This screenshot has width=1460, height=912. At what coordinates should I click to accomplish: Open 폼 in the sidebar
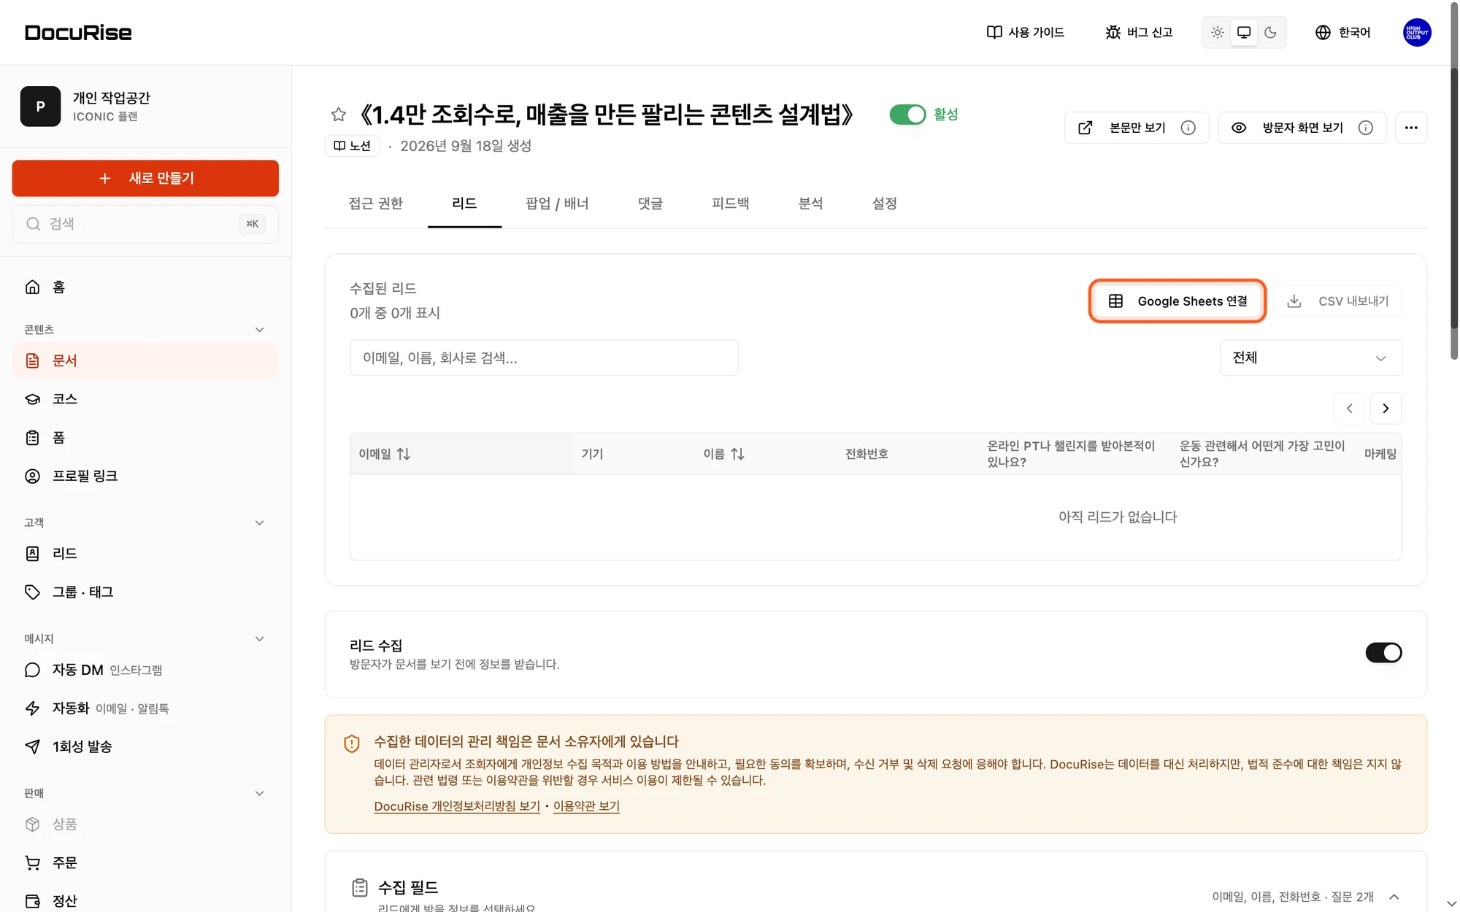tap(145, 438)
